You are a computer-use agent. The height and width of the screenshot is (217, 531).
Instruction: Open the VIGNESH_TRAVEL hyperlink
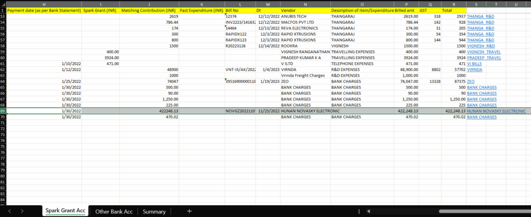[x=484, y=52]
